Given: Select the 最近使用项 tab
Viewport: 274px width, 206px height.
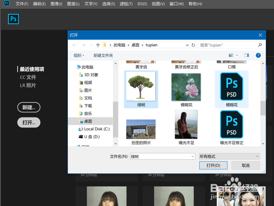Looking at the screenshot, I should tap(32, 69).
